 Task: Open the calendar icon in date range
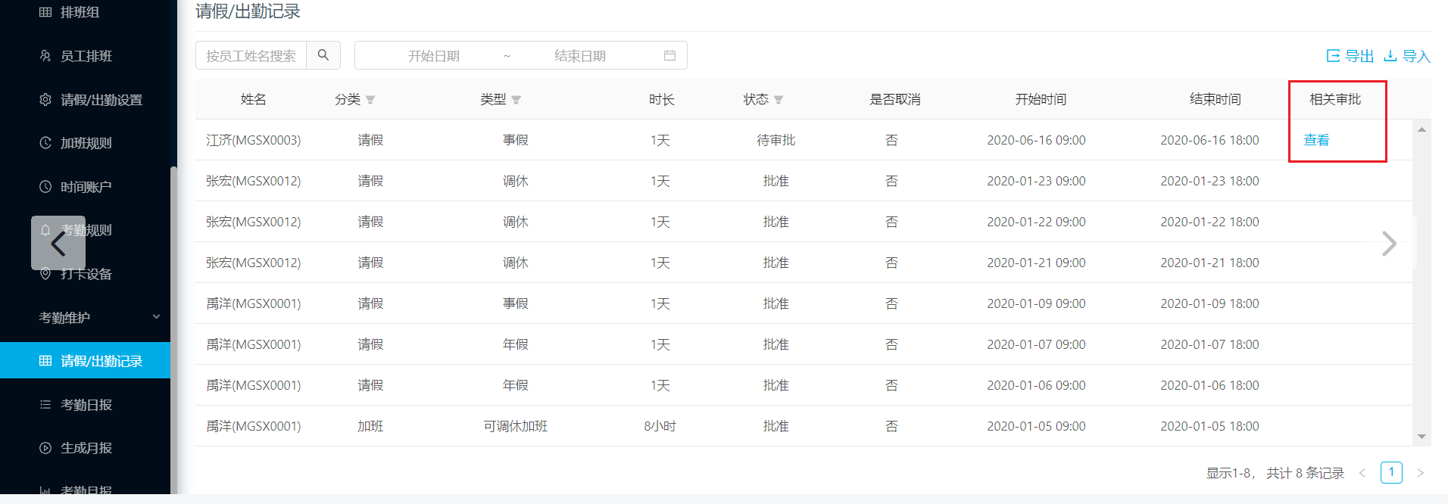[x=669, y=55]
